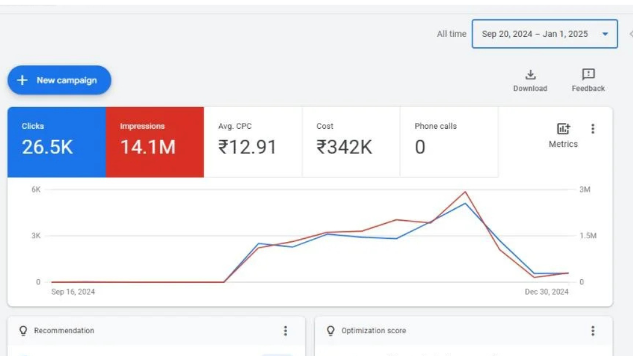Click the date picker's dropdown caret arrow
The height and width of the screenshot is (356, 633).
coord(605,34)
